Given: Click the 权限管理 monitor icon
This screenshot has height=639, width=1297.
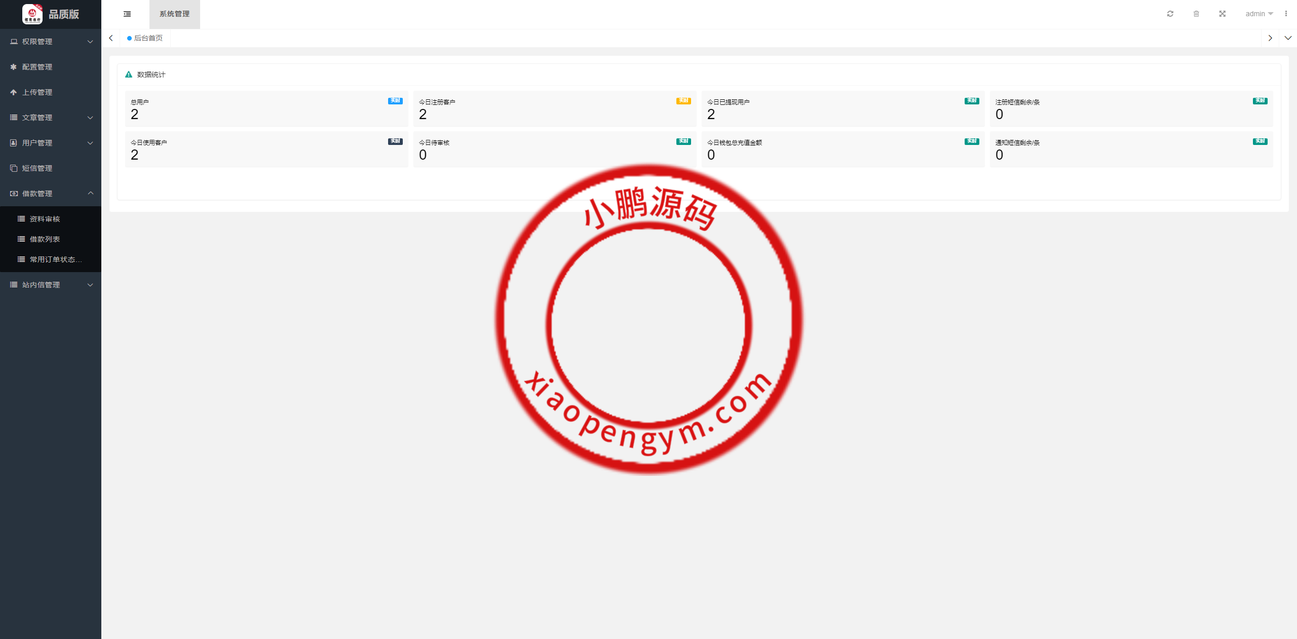Looking at the screenshot, I should pyautogui.click(x=13, y=41).
